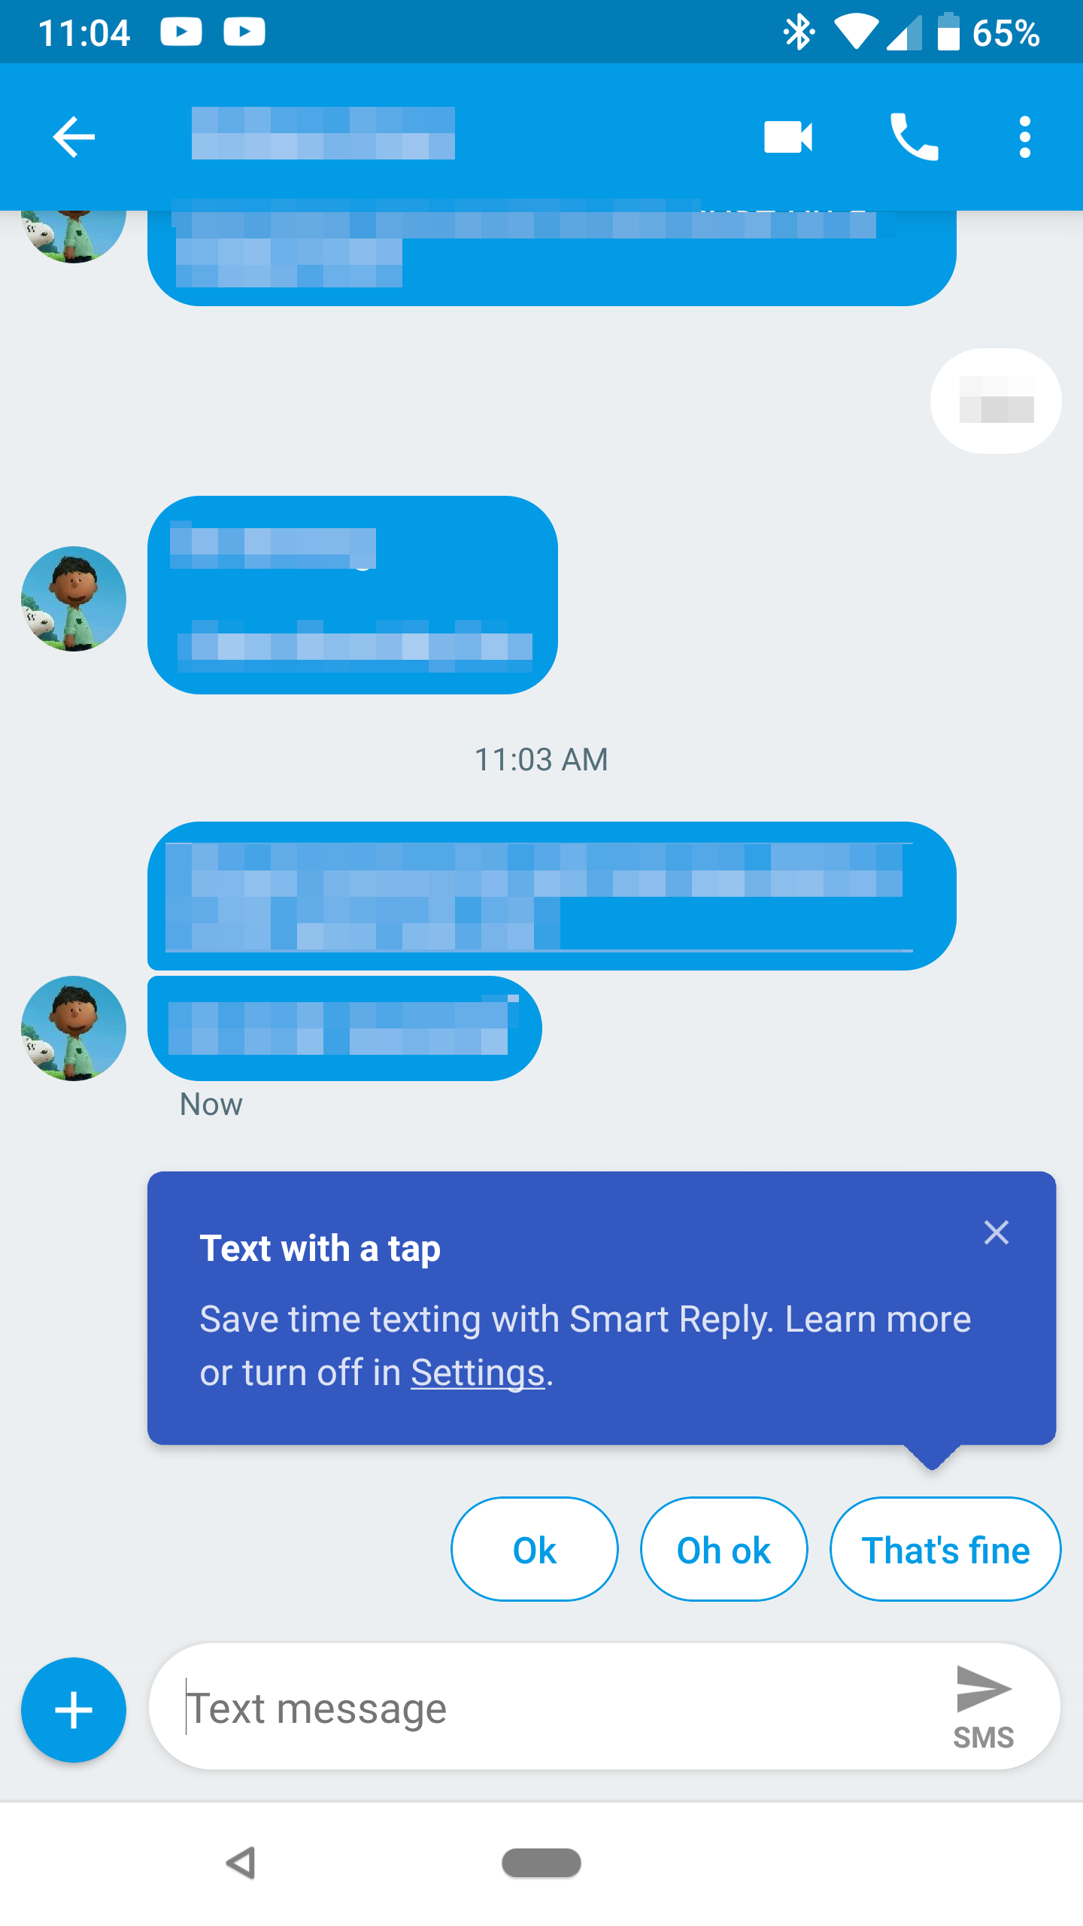Tap the Android back navigation triangle
This screenshot has height=1926, width=1083.
[241, 1863]
